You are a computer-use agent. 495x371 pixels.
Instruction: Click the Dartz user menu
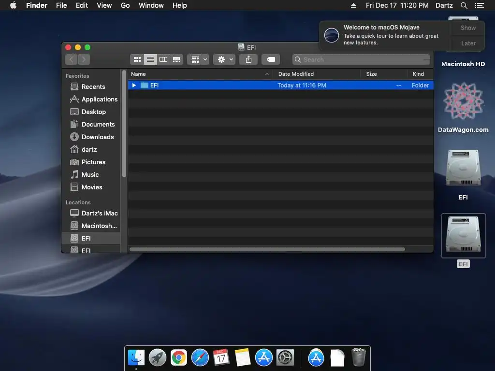point(444,5)
